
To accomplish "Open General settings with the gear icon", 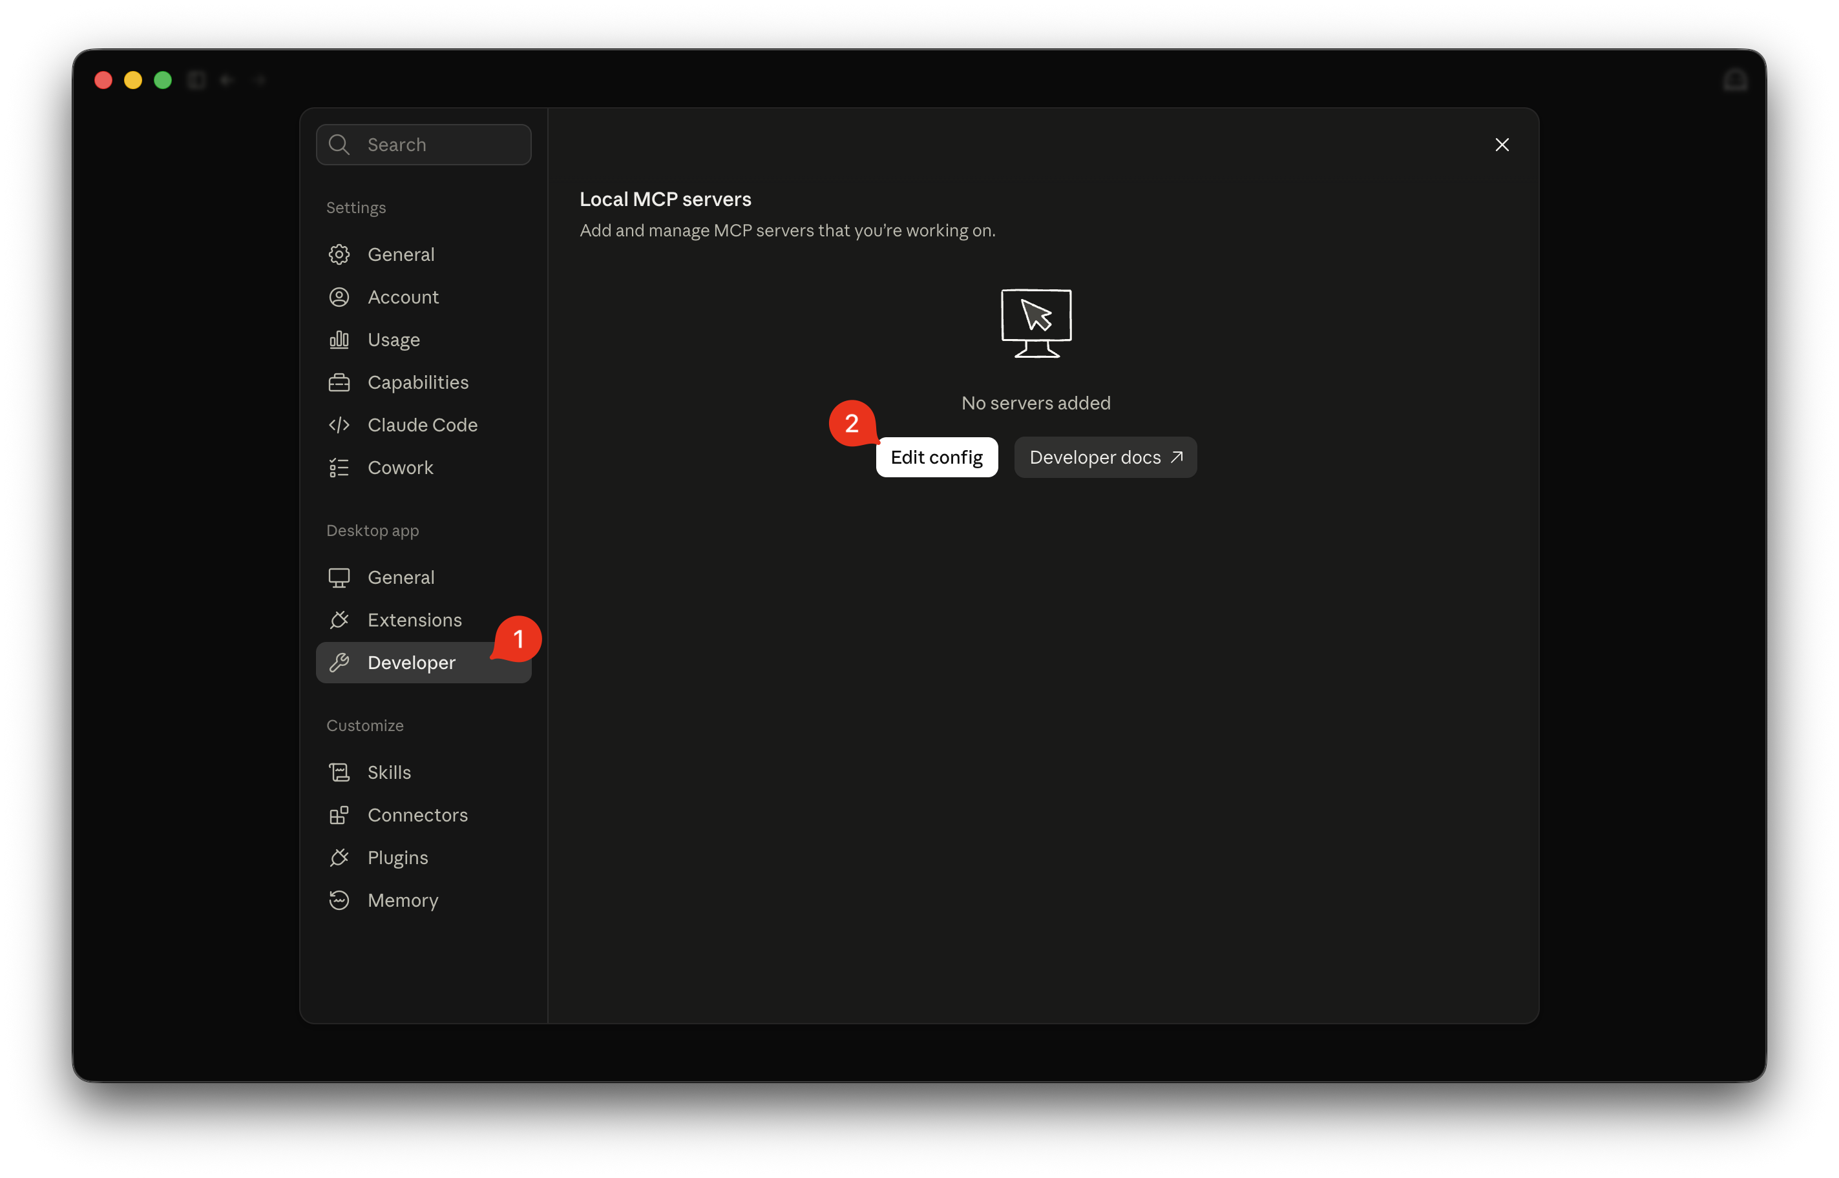I will pyautogui.click(x=339, y=254).
